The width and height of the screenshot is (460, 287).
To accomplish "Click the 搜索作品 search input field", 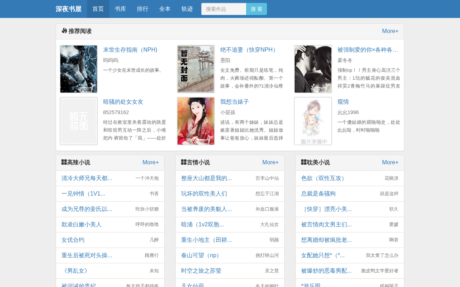I will [x=224, y=9].
